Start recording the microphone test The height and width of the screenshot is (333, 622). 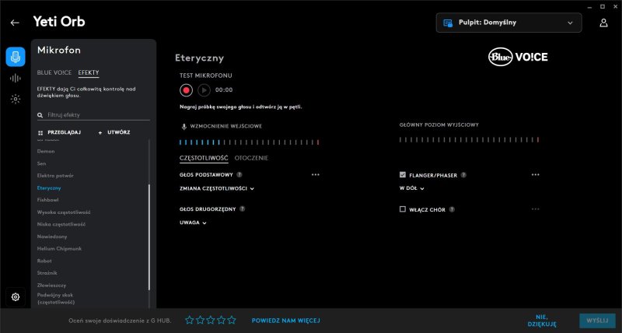pos(187,89)
